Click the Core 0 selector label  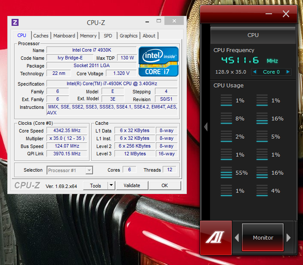pos(271,72)
